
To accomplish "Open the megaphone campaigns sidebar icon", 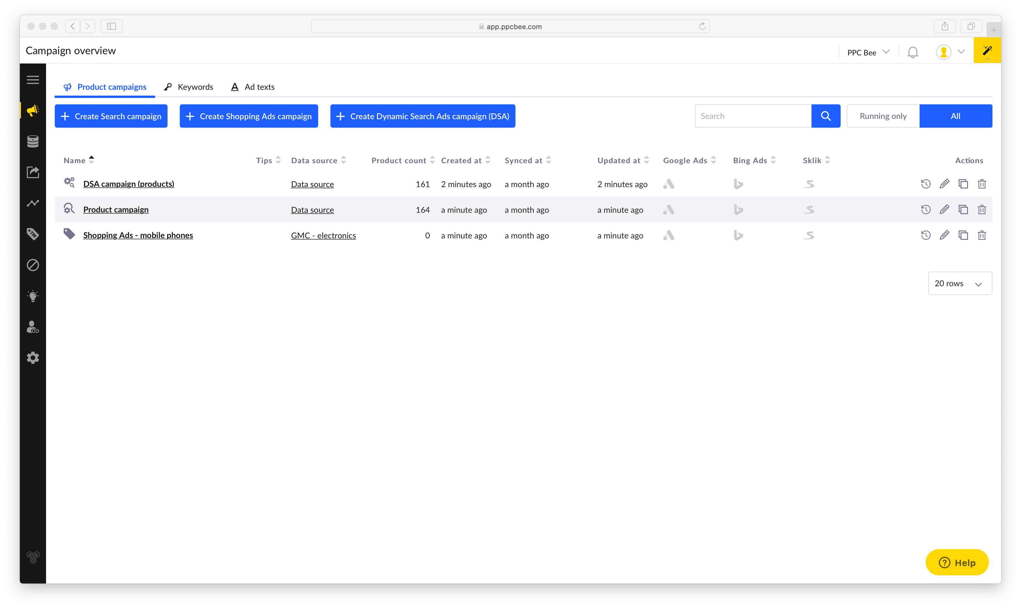I will (x=33, y=110).
